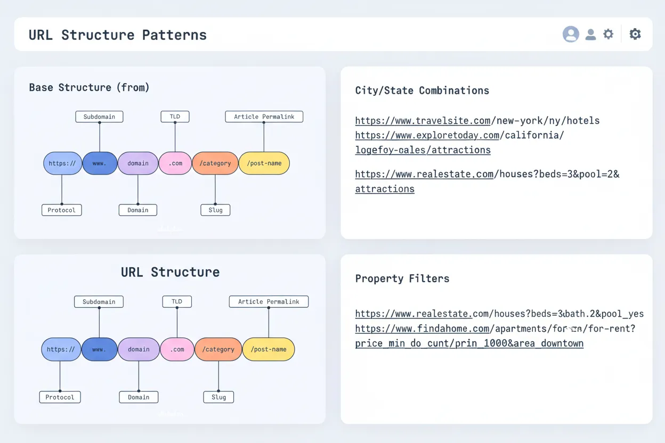This screenshot has width=665, height=443.
Task: Select the /post-name pill in Base Structure
Action: (264, 163)
